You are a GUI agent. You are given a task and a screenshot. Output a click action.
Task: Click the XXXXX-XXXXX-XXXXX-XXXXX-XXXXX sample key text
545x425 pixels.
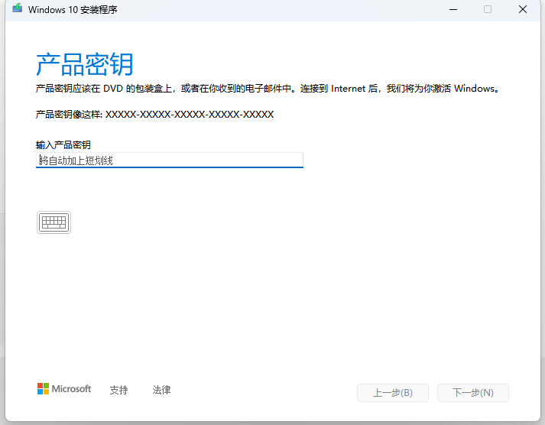pyautogui.click(x=190, y=115)
